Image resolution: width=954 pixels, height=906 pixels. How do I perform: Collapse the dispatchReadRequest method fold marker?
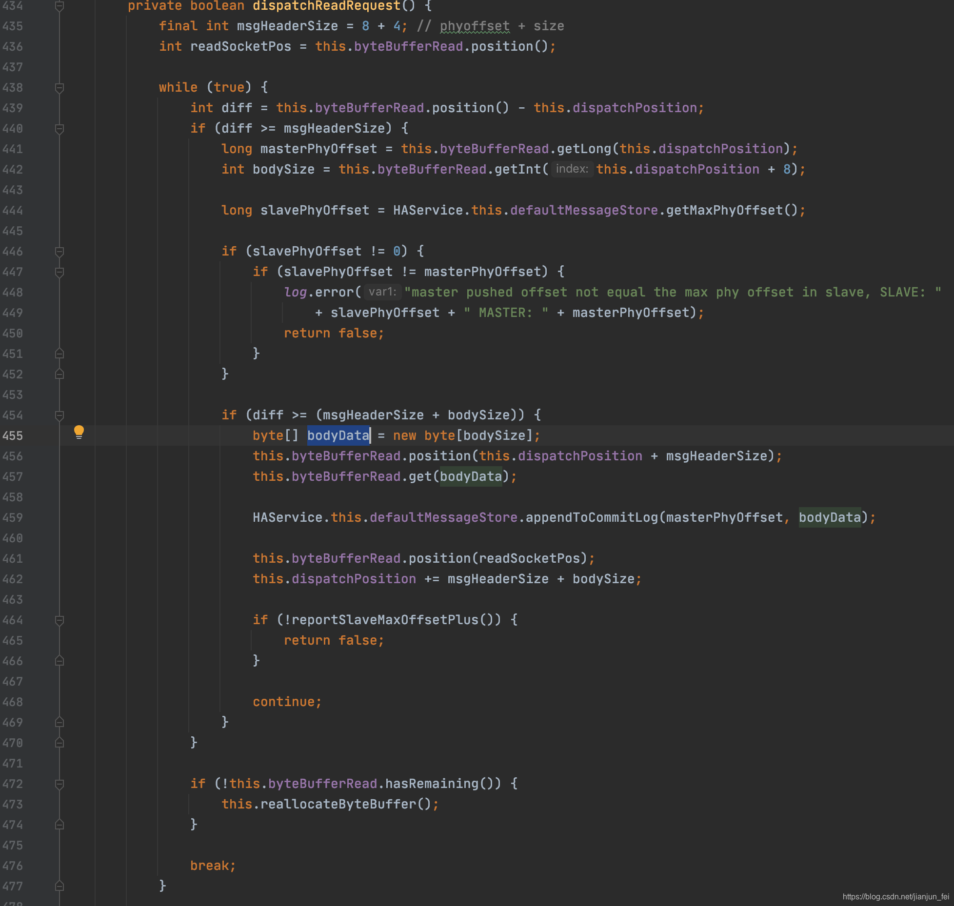click(x=60, y=6)
